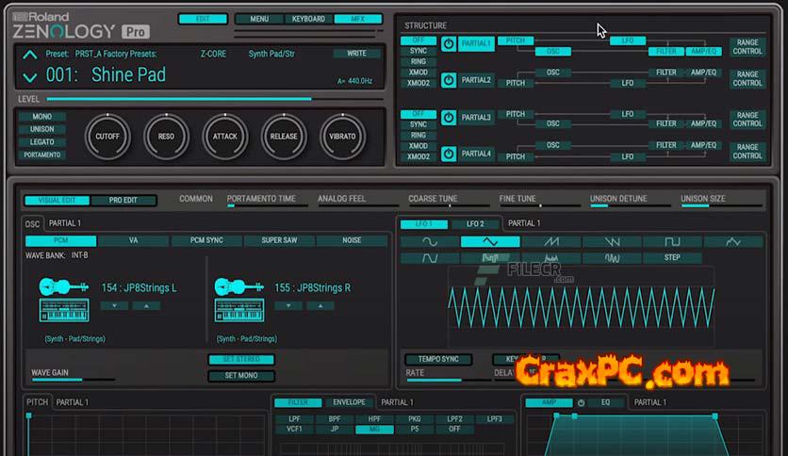Select trapezoid LFO waveform icon
The height and width of the screenshot is (456, 788).
tap(430, 258)
